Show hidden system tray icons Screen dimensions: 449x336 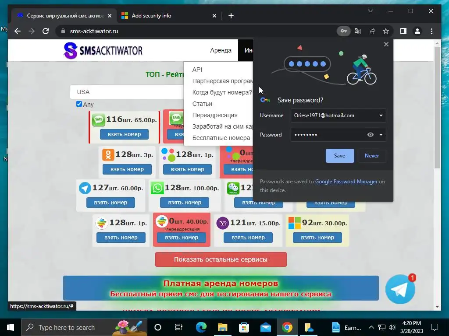click(x=371, y=327)
